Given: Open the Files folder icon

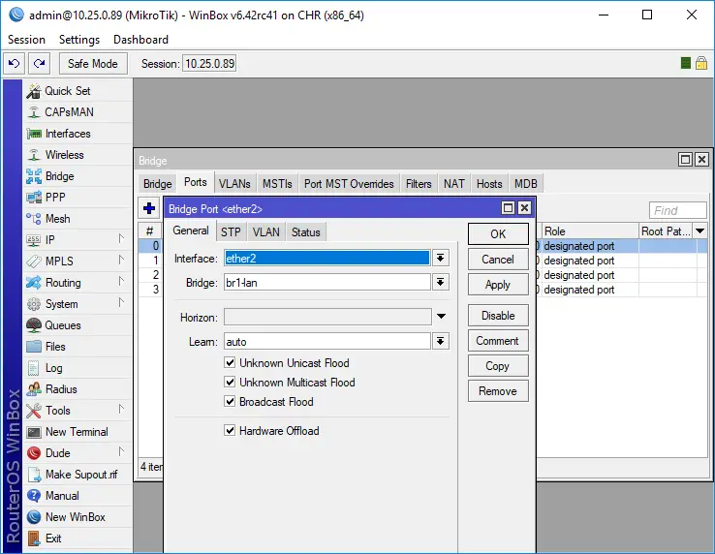Looking at the screenshot, I should 34,347.
